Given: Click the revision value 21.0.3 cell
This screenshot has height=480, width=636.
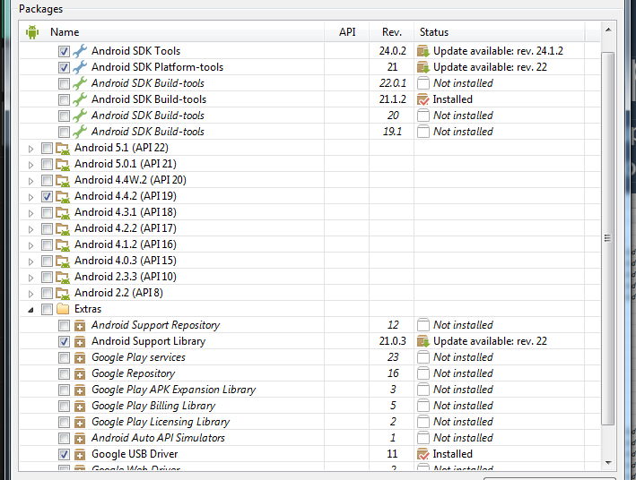Looking at the screenshot, I should point(392,341).
